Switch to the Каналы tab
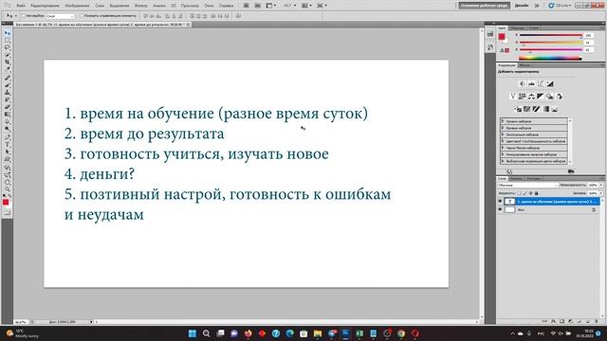Screen dimensions: 607x341 (516, 178)
